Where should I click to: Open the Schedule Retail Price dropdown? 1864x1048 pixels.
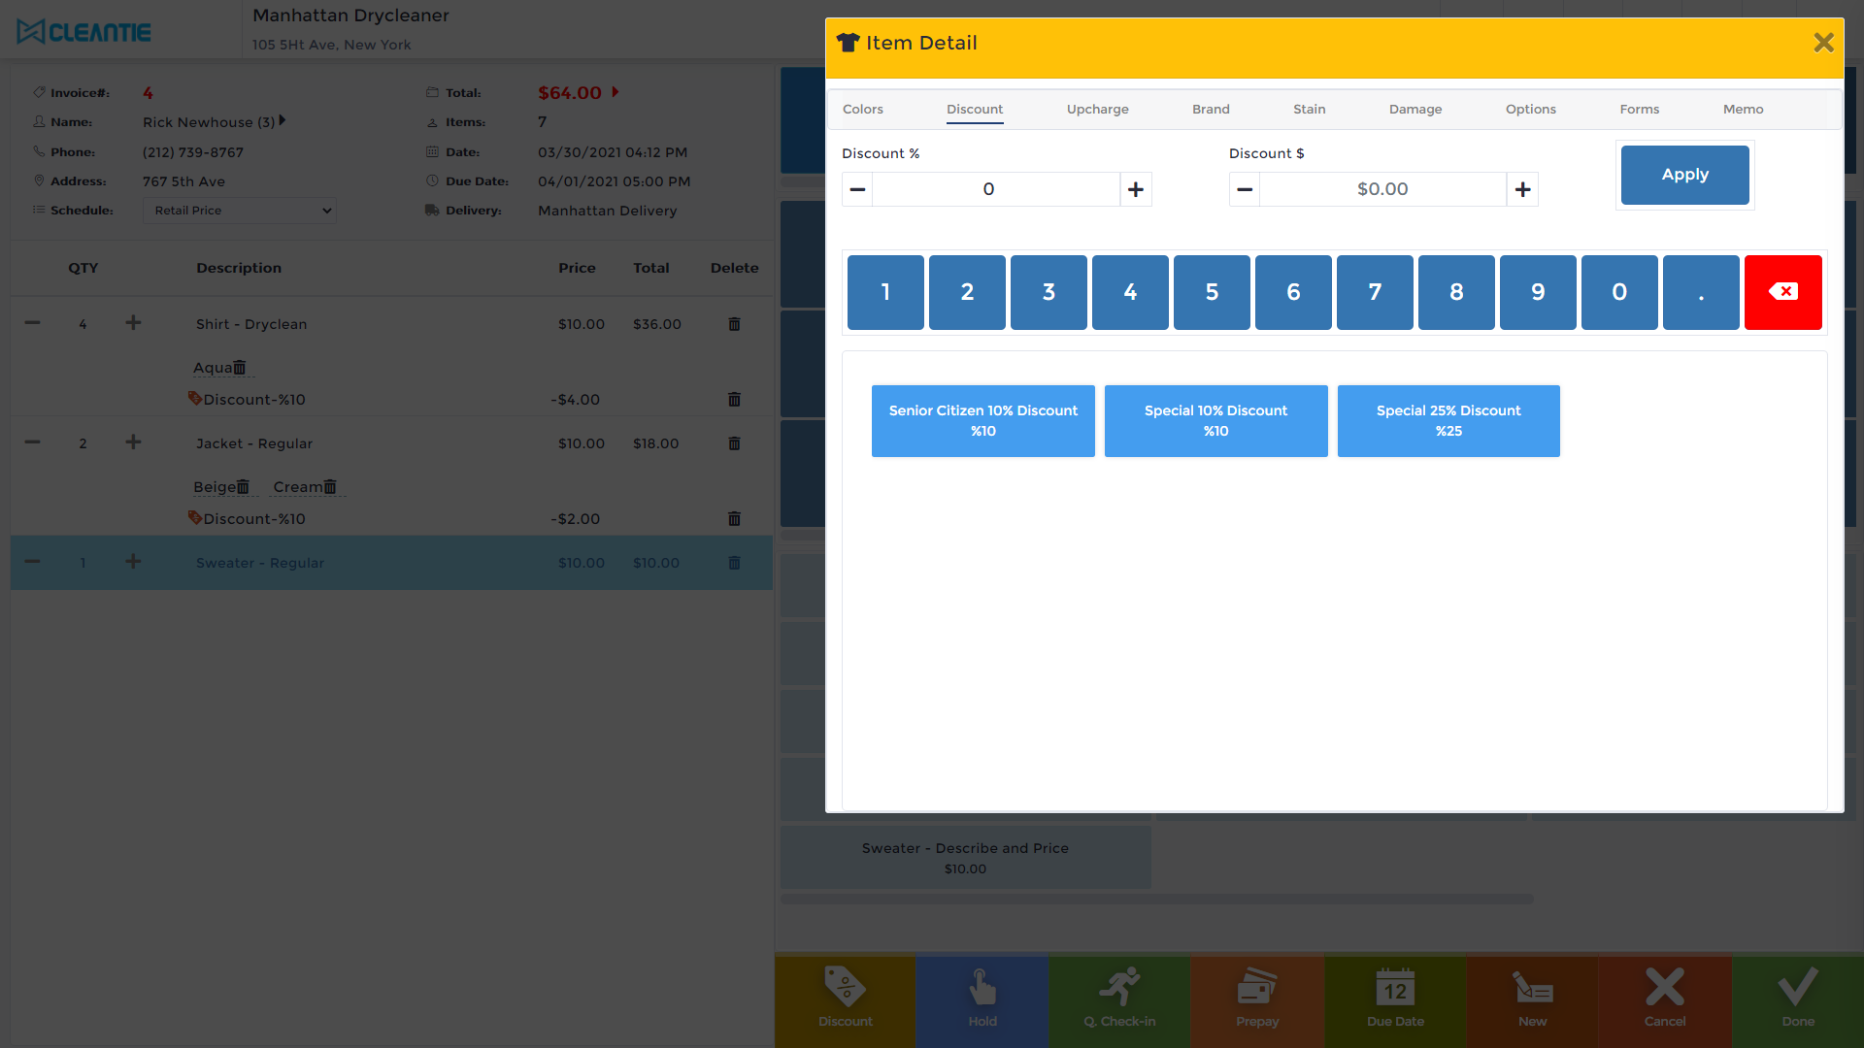[x=240, y=211]
